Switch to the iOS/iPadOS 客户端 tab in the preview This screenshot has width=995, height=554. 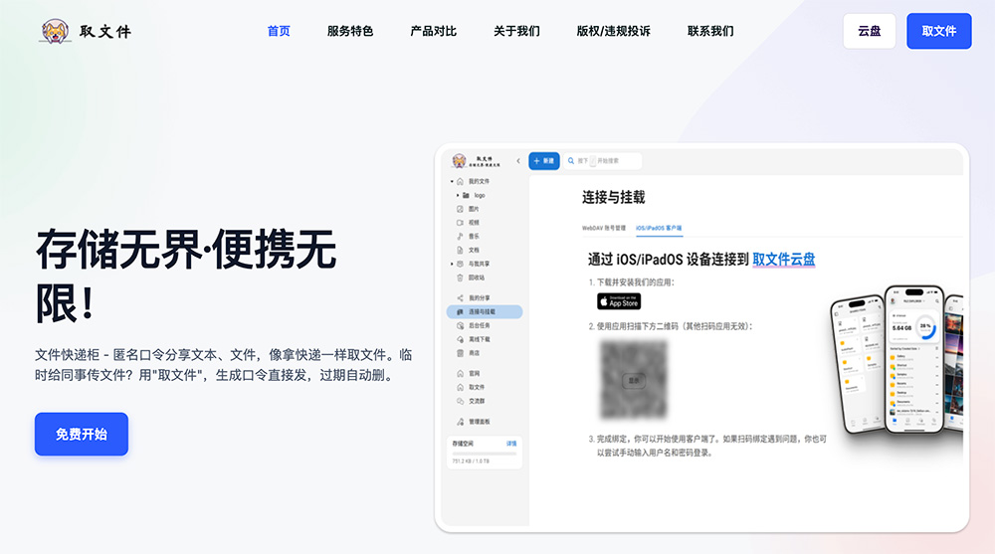pyautogui.click(x=659, y=228)
